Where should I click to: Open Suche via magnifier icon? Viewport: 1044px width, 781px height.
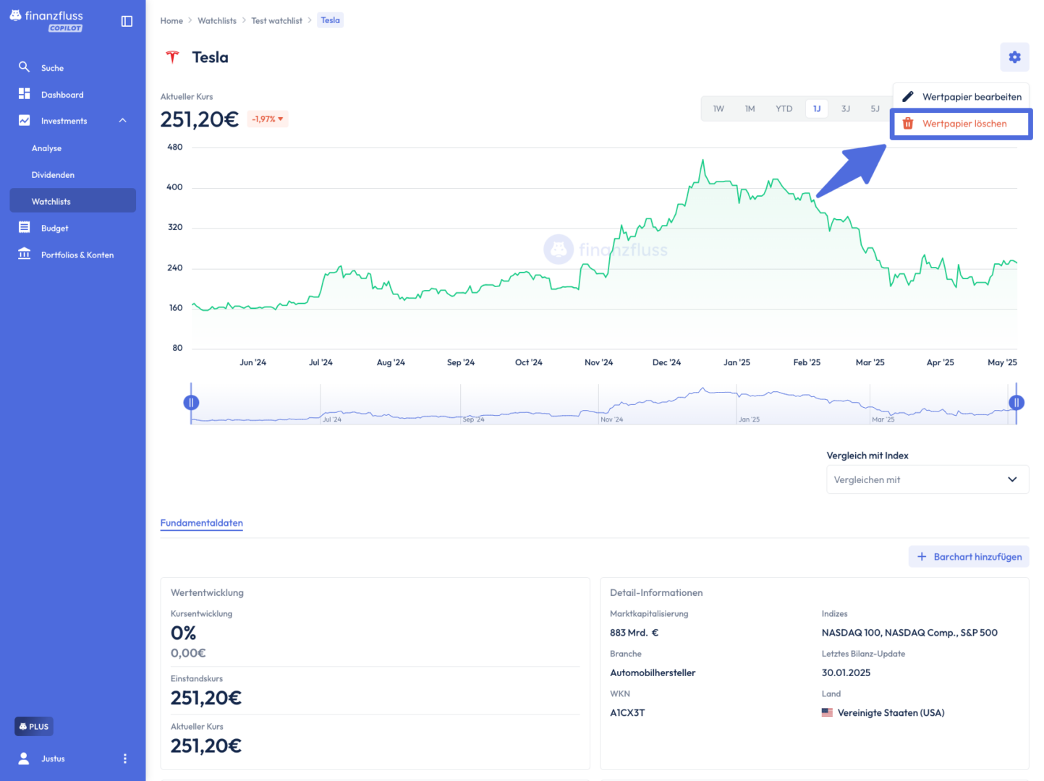click(x=24, y=67)
